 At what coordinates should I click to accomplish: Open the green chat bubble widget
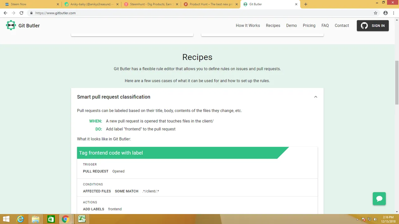(379, 198)
